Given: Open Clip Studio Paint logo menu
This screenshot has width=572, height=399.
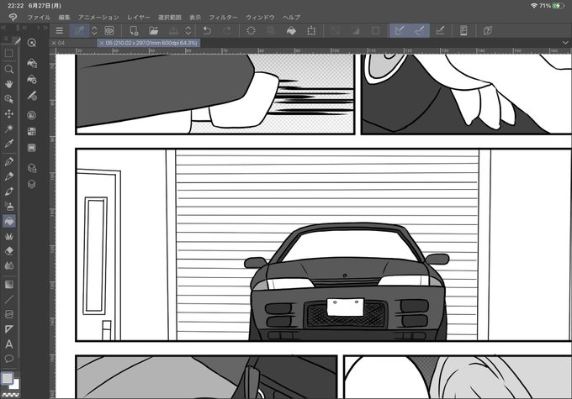Looking at the screenshot, I should [13, 17].
